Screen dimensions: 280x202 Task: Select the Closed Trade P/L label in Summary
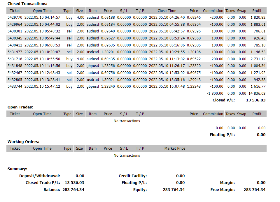click(x=43, y=183)
